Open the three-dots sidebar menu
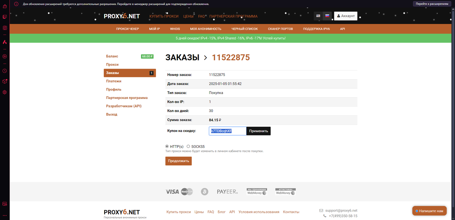The width and height of the screenshot is (455, 220). (5, 215)
